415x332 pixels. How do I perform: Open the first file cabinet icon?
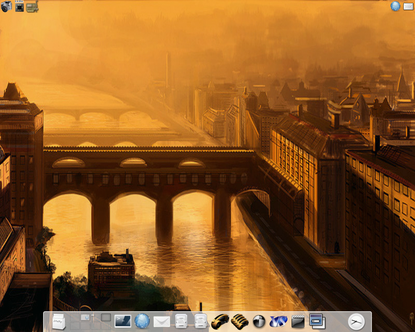pyautogui.click(x=181, y=321)
